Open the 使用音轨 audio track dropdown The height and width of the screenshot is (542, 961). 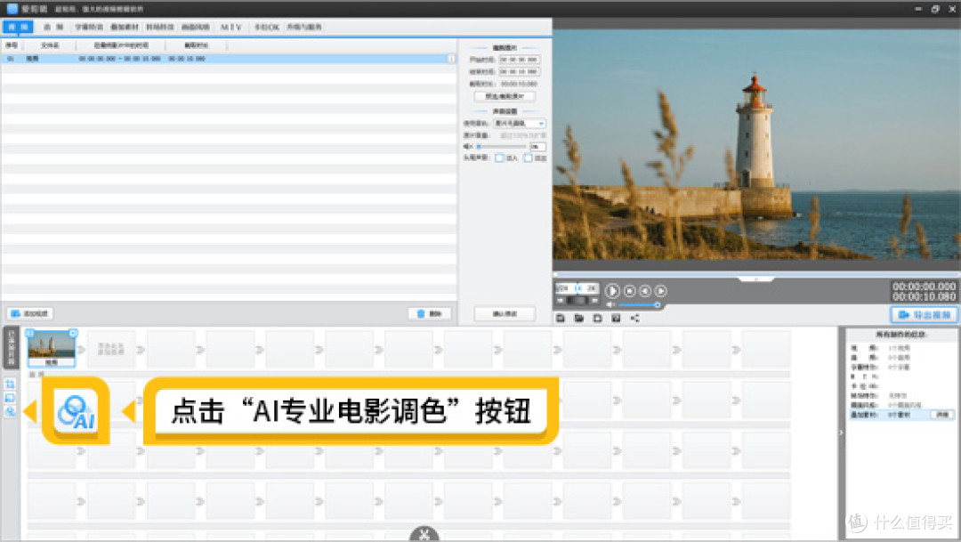tap(520, 123)
